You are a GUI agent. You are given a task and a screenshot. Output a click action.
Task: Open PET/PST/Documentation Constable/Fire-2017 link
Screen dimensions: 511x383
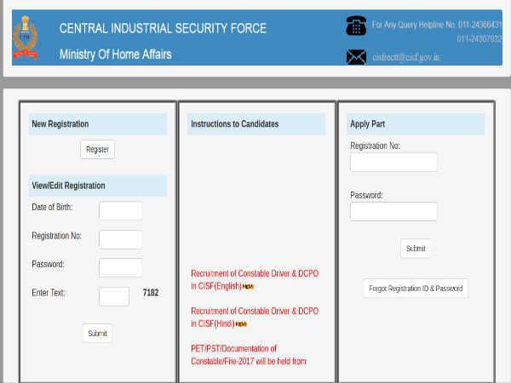249,355
